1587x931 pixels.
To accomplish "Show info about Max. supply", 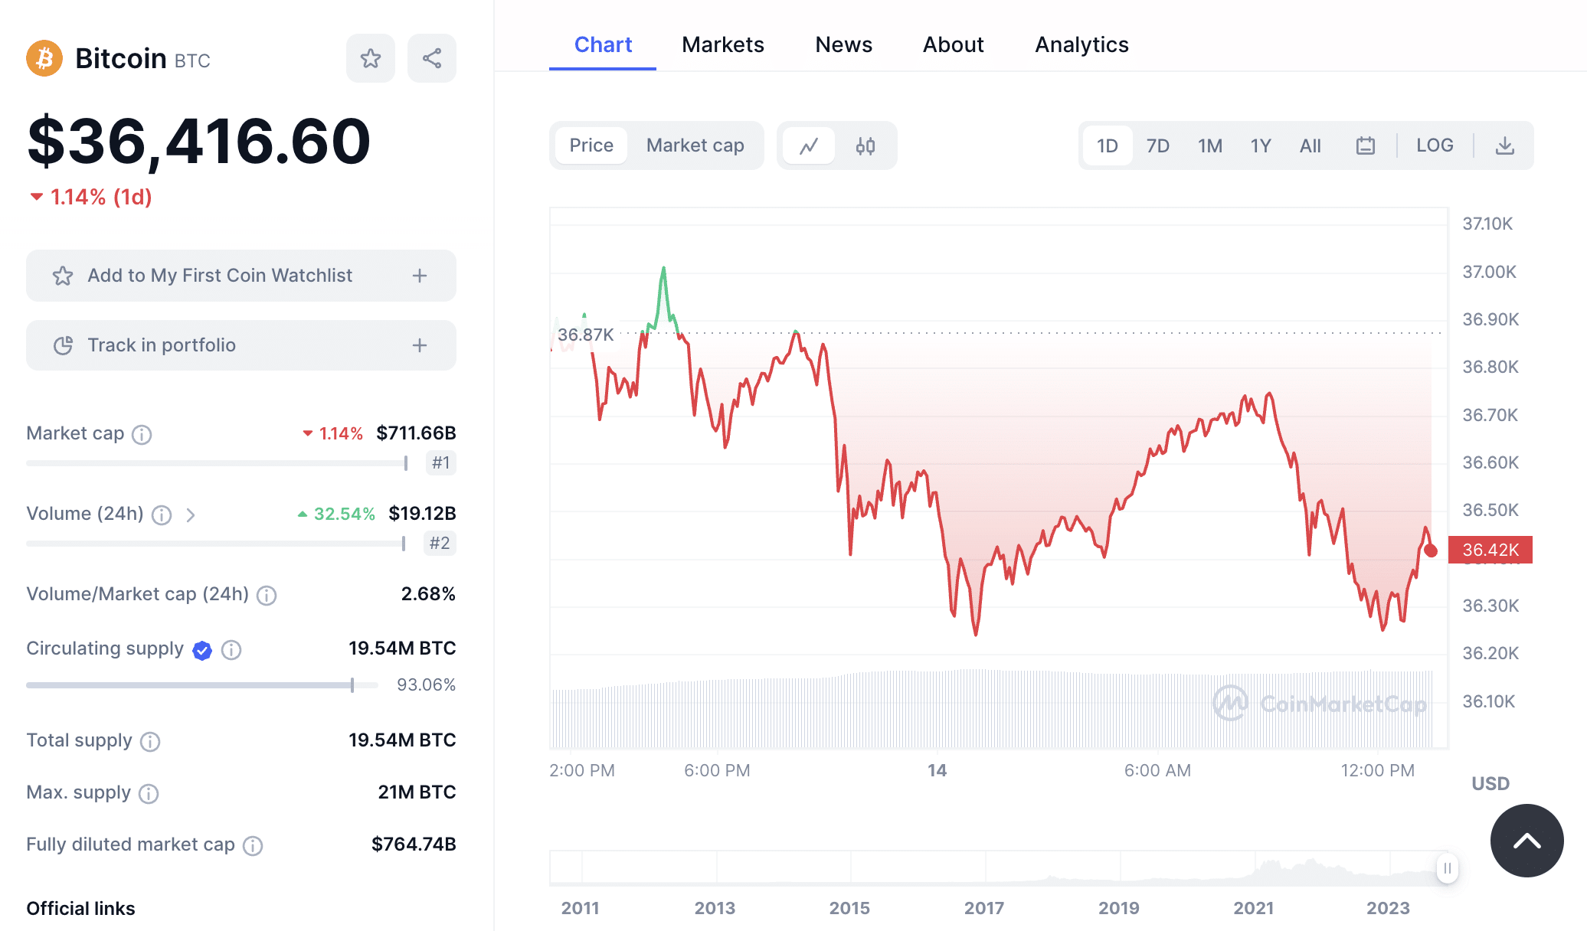I will point(149,794).
